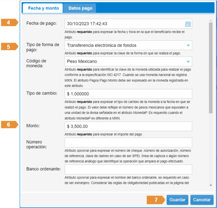This screenshot has width=217, height=208.
Task: Expand the Código de moneda dropdown arrow
Action: tap(188, 62)
